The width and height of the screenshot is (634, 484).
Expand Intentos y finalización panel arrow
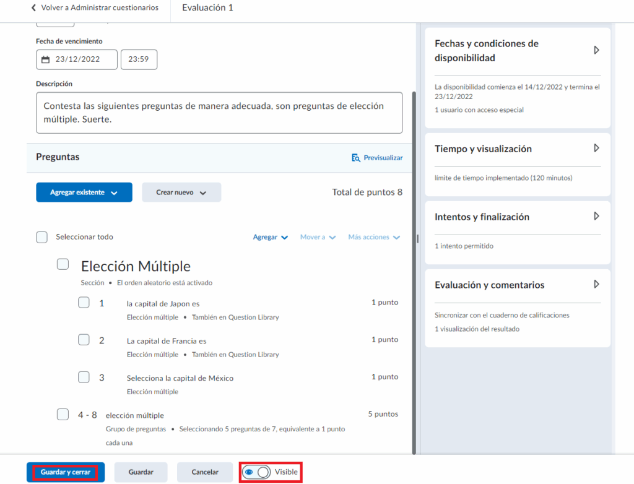click(596, 217)
